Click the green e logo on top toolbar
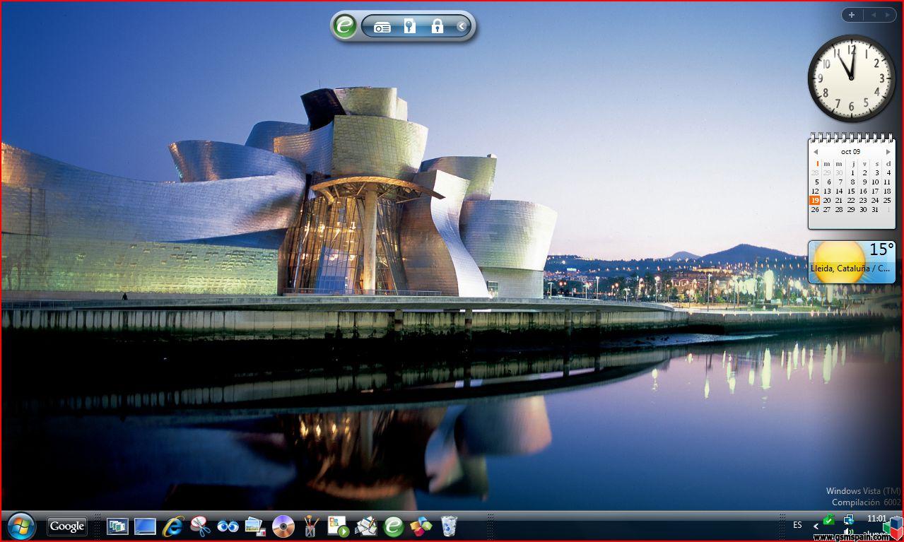Viewport: 904px width, 542px height. pos(344,26)
